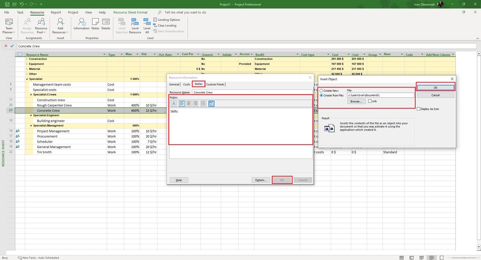This screenshot has height=260, width=481.
Task: Select the Create from File radio option
Action: [x=321, y=96]
